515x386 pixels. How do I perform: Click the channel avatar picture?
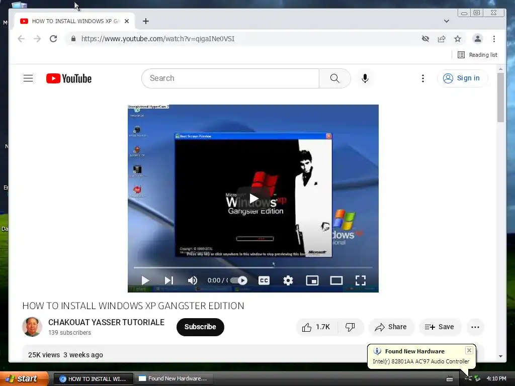(x=32, y=327)
